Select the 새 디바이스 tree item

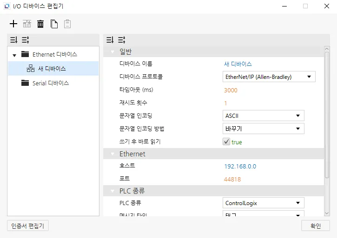52,69
